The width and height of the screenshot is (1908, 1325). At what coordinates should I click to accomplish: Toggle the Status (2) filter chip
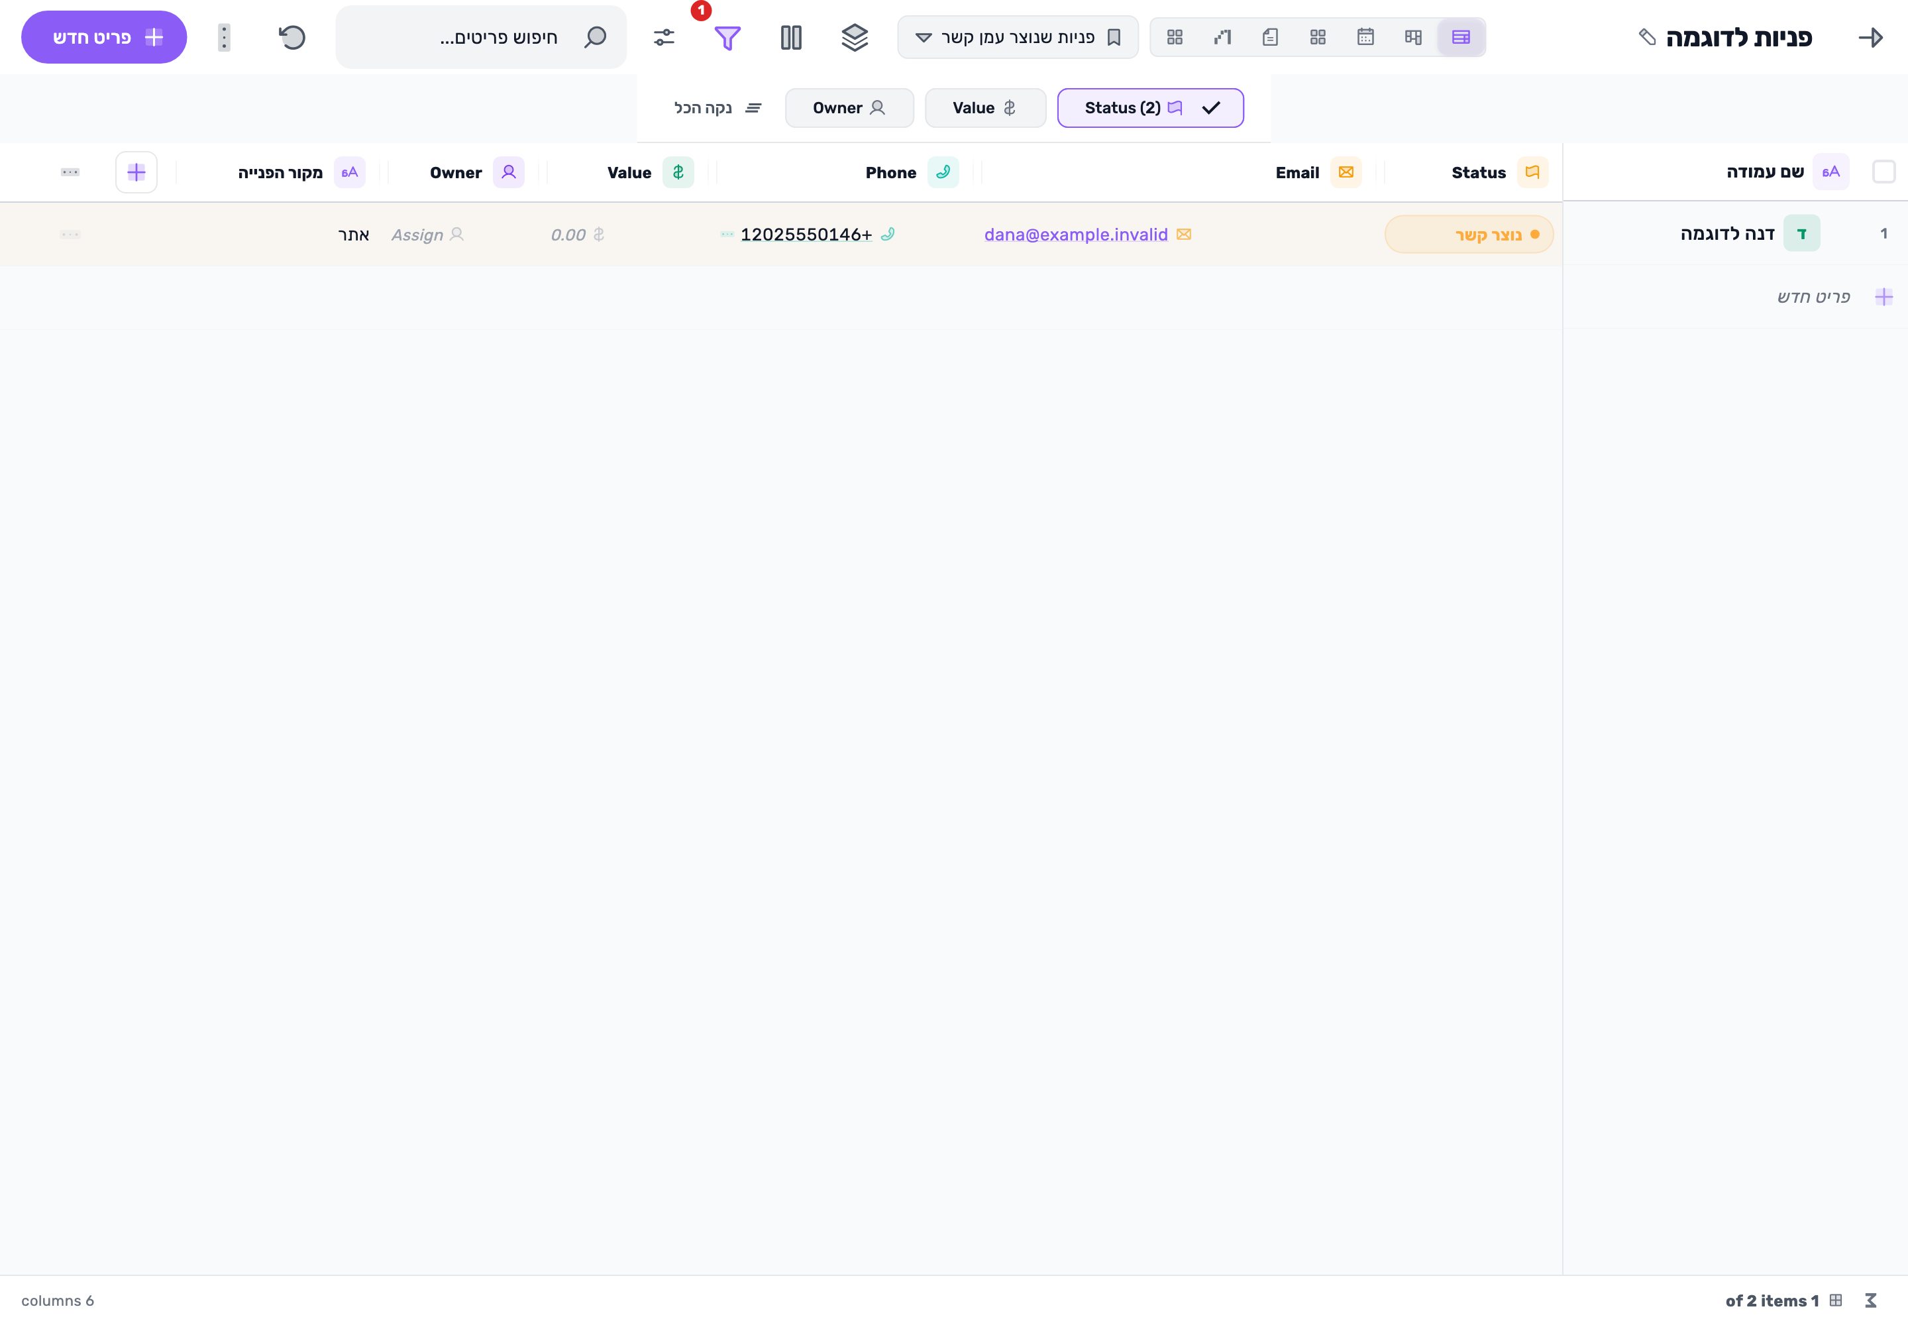[x=1150, y=108]
